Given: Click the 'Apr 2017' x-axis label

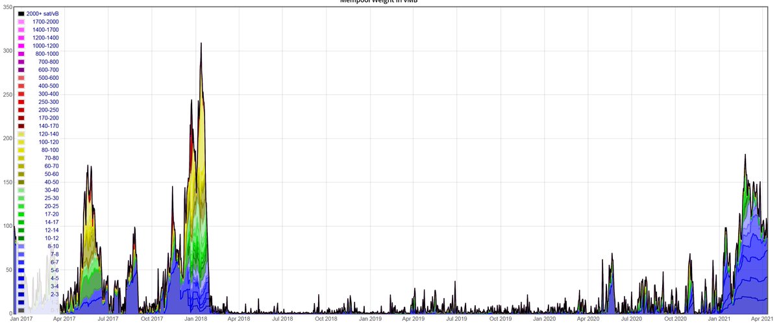Looking at the screenshot, I should [x=64, y=319].
